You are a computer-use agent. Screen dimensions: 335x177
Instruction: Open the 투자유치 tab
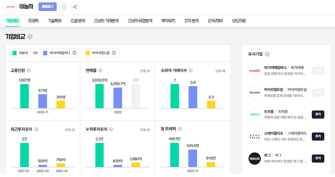pyautogui.click(x=168, y=20)
